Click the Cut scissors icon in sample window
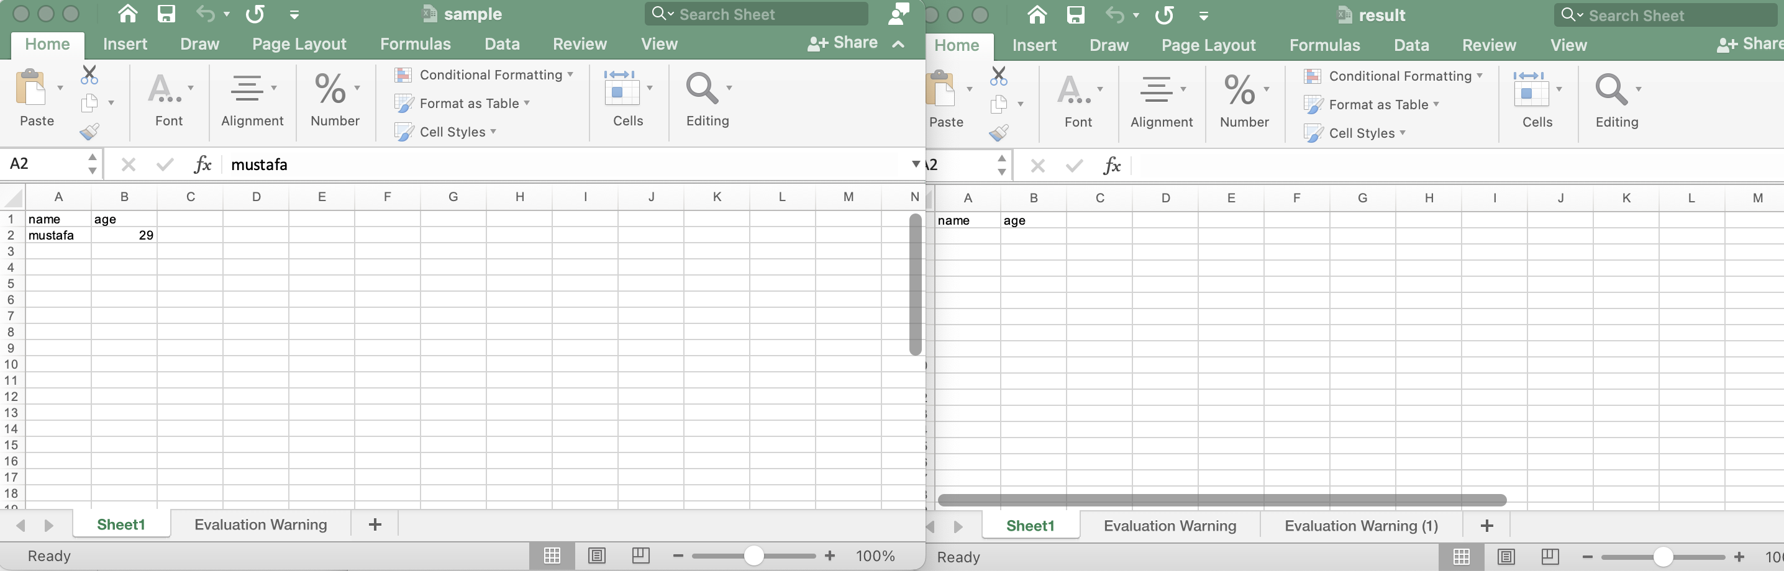1784x571 pixels. (89, 74)
